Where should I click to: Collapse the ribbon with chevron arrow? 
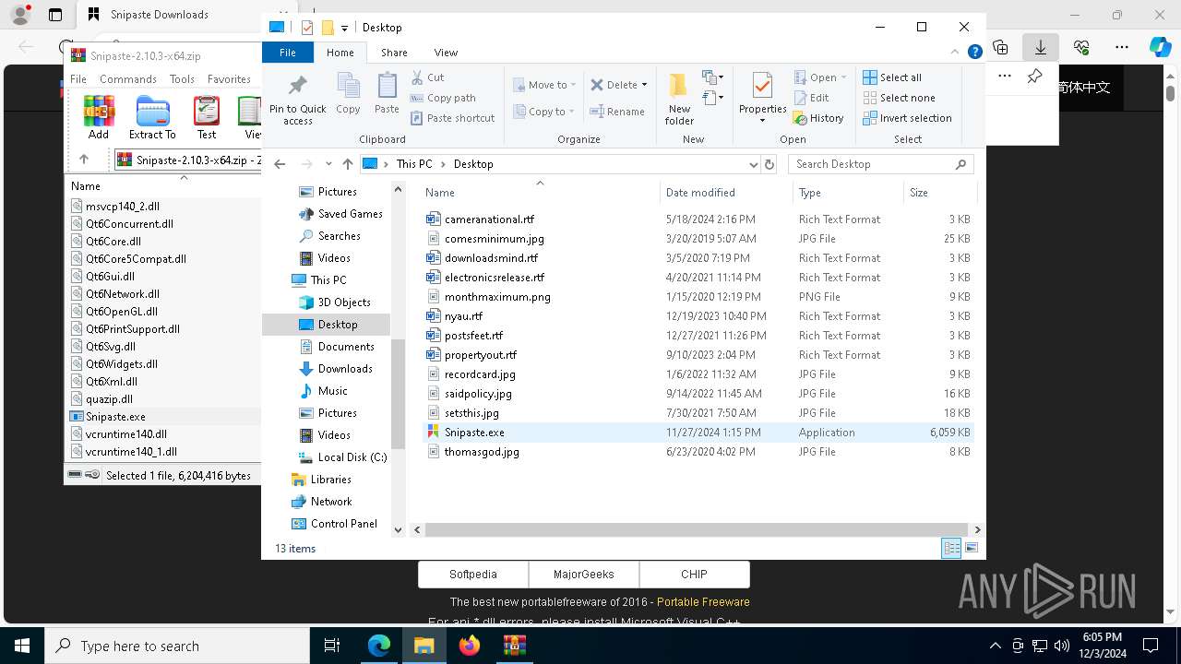coord(957,53)
